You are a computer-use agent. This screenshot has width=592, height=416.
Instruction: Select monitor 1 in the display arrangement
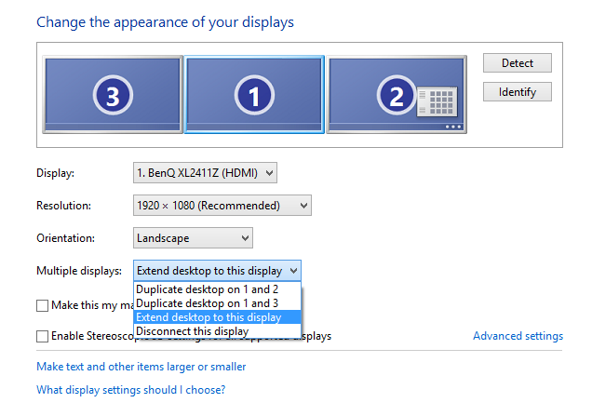tap(254, 95)
